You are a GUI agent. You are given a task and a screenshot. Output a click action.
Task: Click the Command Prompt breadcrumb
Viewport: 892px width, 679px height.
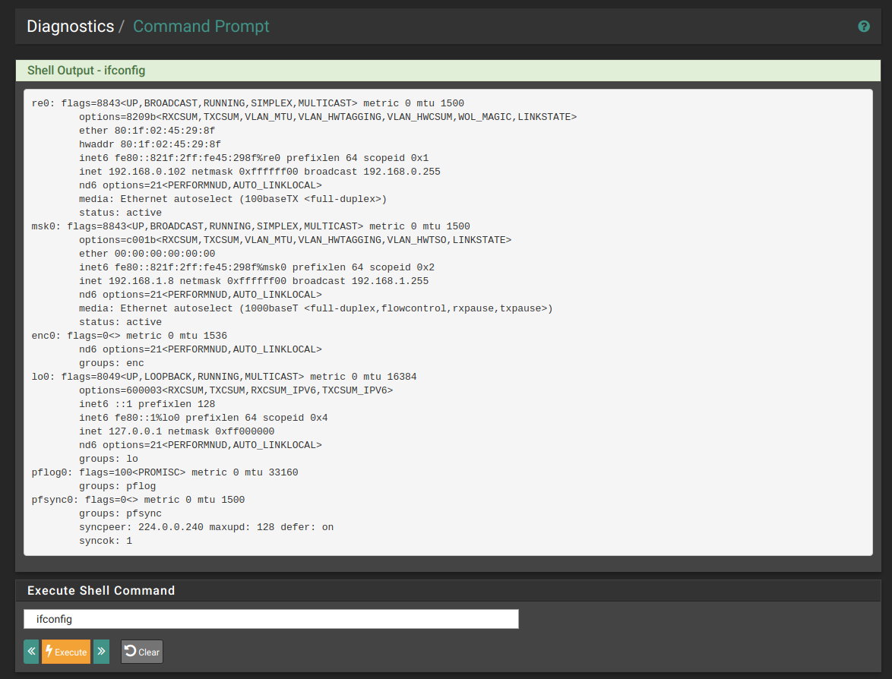coord(201,27)
